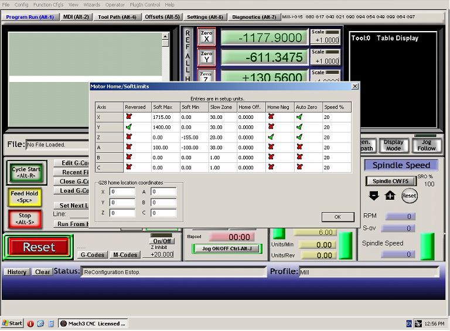The width and height of the screenshot is (450, 331).
Task: Click the Feed Hold button
Action: tap(25, 197)
